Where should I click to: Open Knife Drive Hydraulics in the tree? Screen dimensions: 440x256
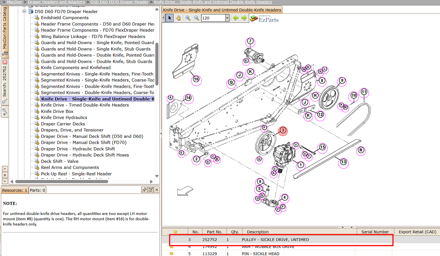point(64,118)
